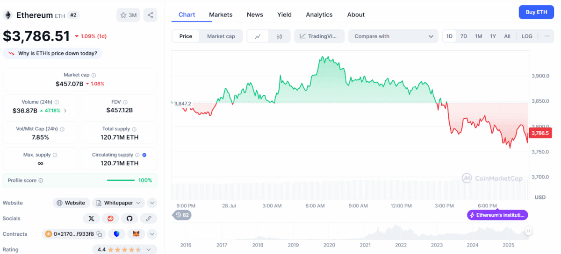Open the chain link social icon
The width and height of the screenshot is (561, 254).
(149, 219)
